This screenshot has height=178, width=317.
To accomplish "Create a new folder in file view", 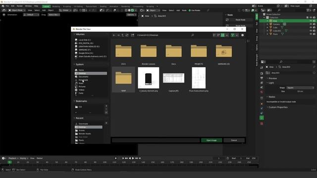I will click(x=133, y=35).
